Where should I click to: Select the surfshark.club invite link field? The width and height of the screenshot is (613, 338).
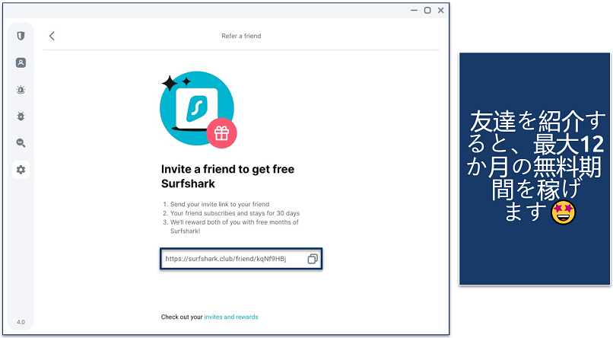[228, 260]
